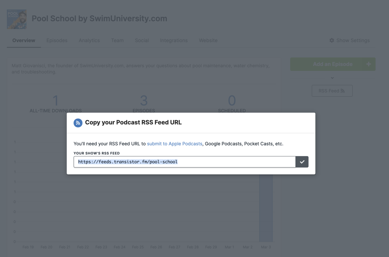Click the Mar 1 chart axis label
Screen dimensions: 389x257
(x=229, y=247)
